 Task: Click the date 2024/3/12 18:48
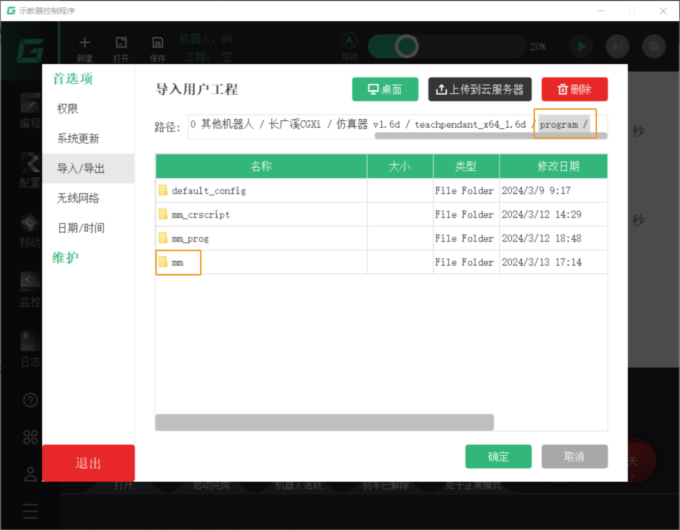click(x=542, y=238)
